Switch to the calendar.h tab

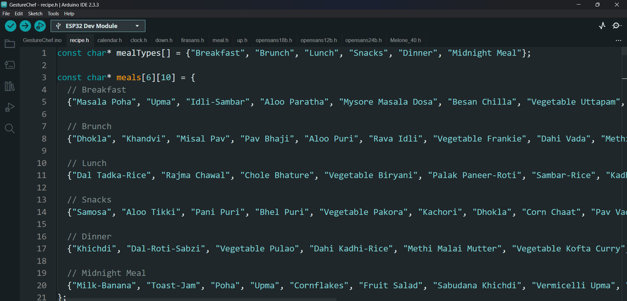point(110,40)
